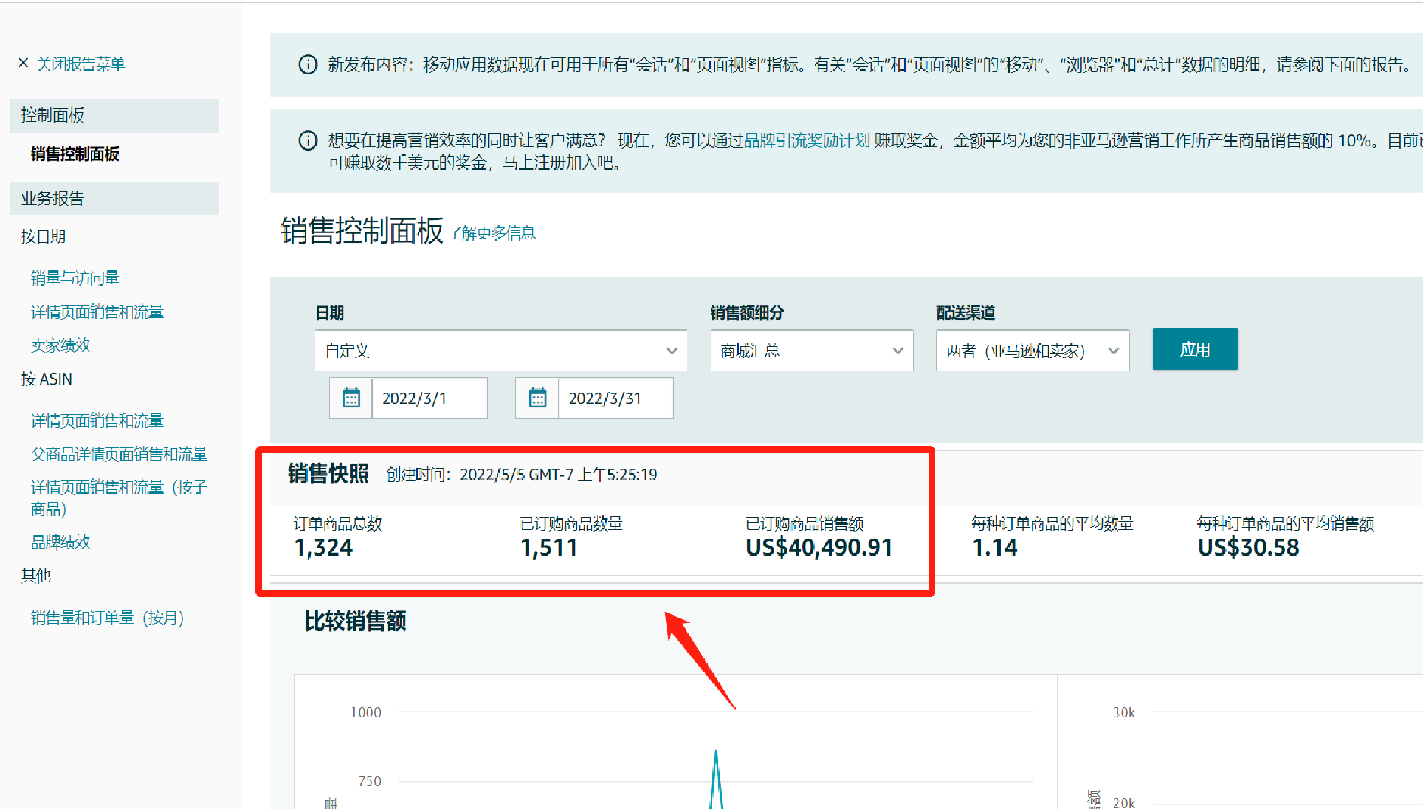The image size is (1423, 809).
Task: Click the X close report menu icon
Action: pos(23,63)
